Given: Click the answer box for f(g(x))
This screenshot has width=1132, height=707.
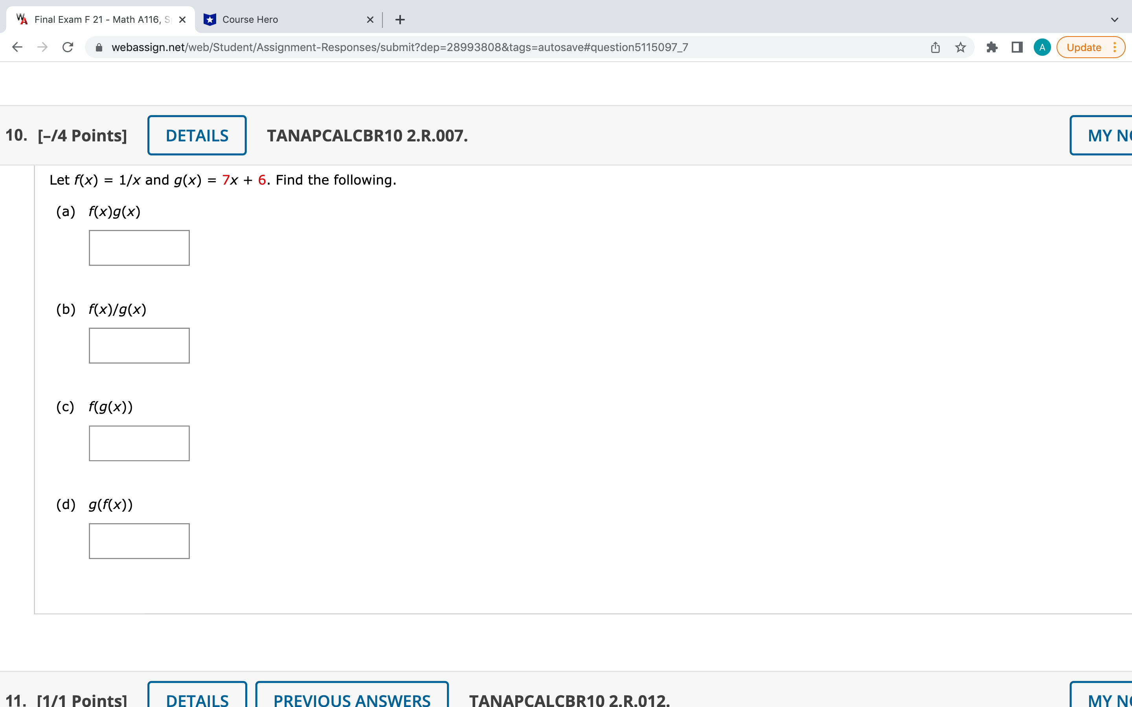Looking at the screenshot, I should (139, 443).
